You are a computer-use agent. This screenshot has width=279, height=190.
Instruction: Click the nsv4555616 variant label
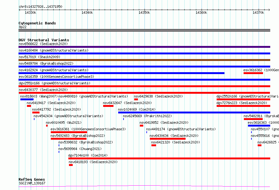[265, 136]
